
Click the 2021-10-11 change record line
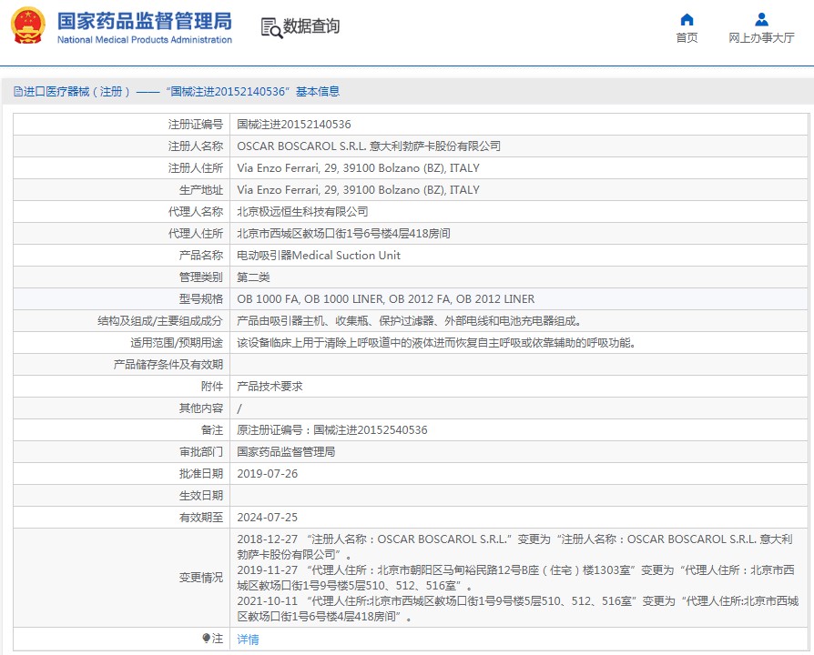point(517,609)
